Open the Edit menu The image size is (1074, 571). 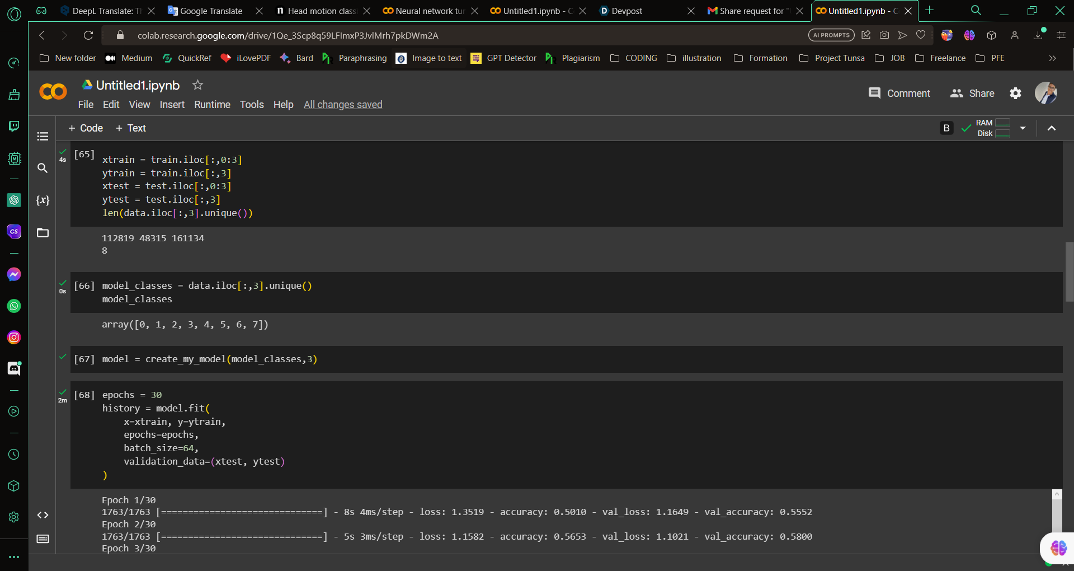(x=111, y=105)
